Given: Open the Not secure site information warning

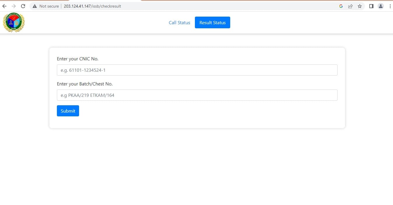Looking at the screenshot, I should point(46,6).
